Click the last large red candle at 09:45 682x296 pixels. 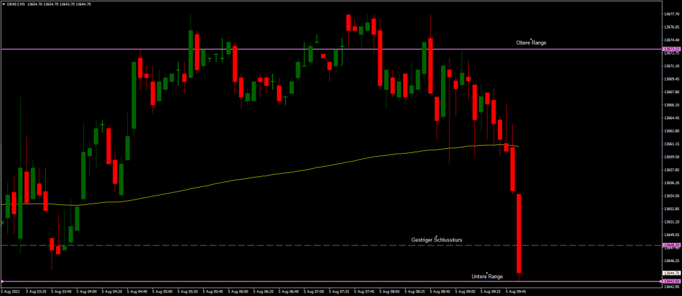tap(518, 233)
